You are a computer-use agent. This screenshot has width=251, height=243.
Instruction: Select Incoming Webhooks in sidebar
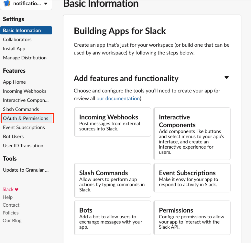pos(25,91)
